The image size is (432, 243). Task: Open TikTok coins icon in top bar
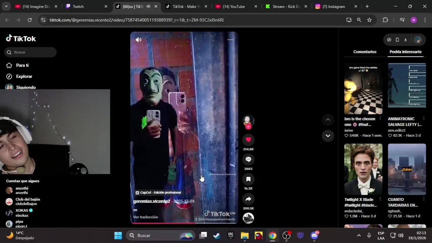click(x=389, y=40)
